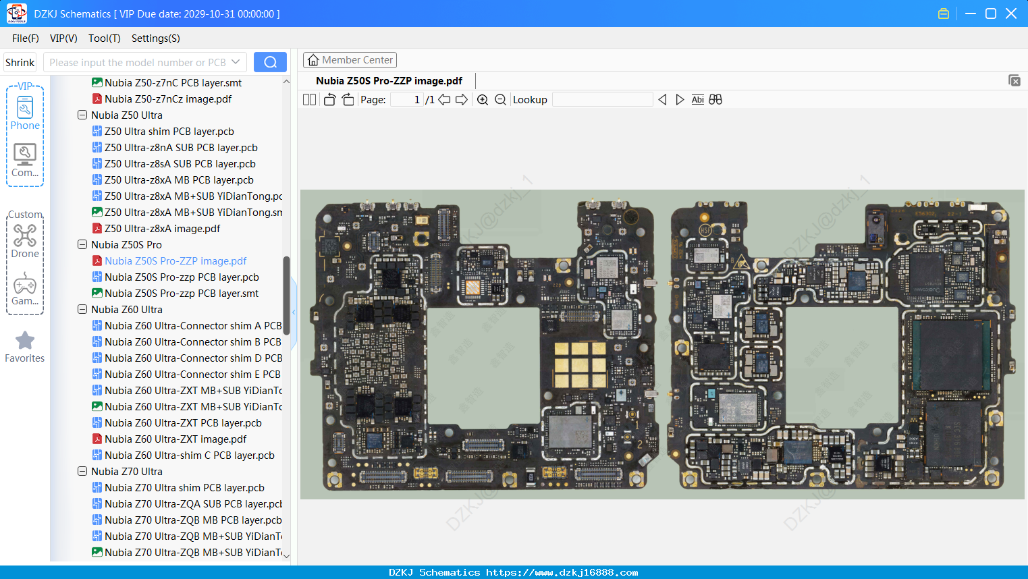Click the tree panel vertical scrollbar thumb
Screen dimensions: 1028x579
286,296
